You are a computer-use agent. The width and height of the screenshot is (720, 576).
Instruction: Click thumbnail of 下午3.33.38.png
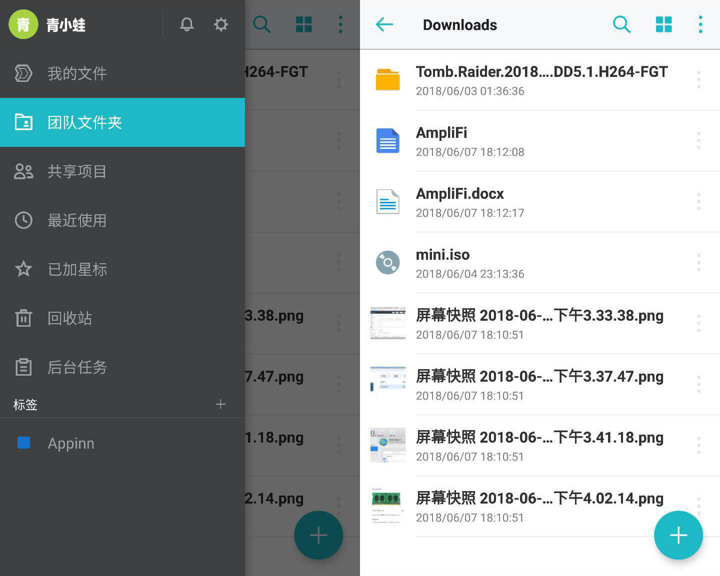point(387,323)
